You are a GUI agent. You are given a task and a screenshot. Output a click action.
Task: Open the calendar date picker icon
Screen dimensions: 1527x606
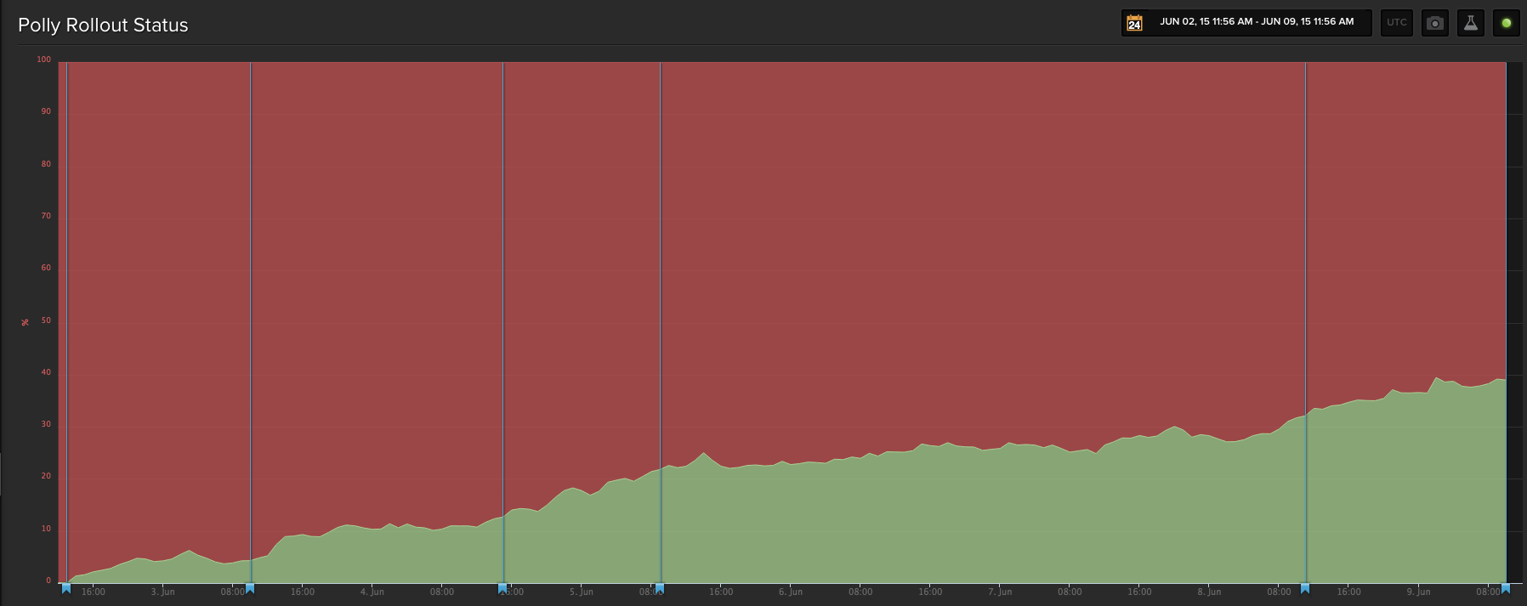(x=1134, y=23)
